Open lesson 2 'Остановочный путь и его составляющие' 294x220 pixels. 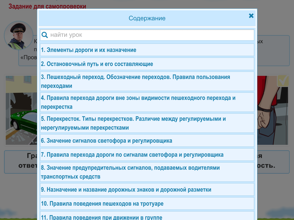(147, 64)
